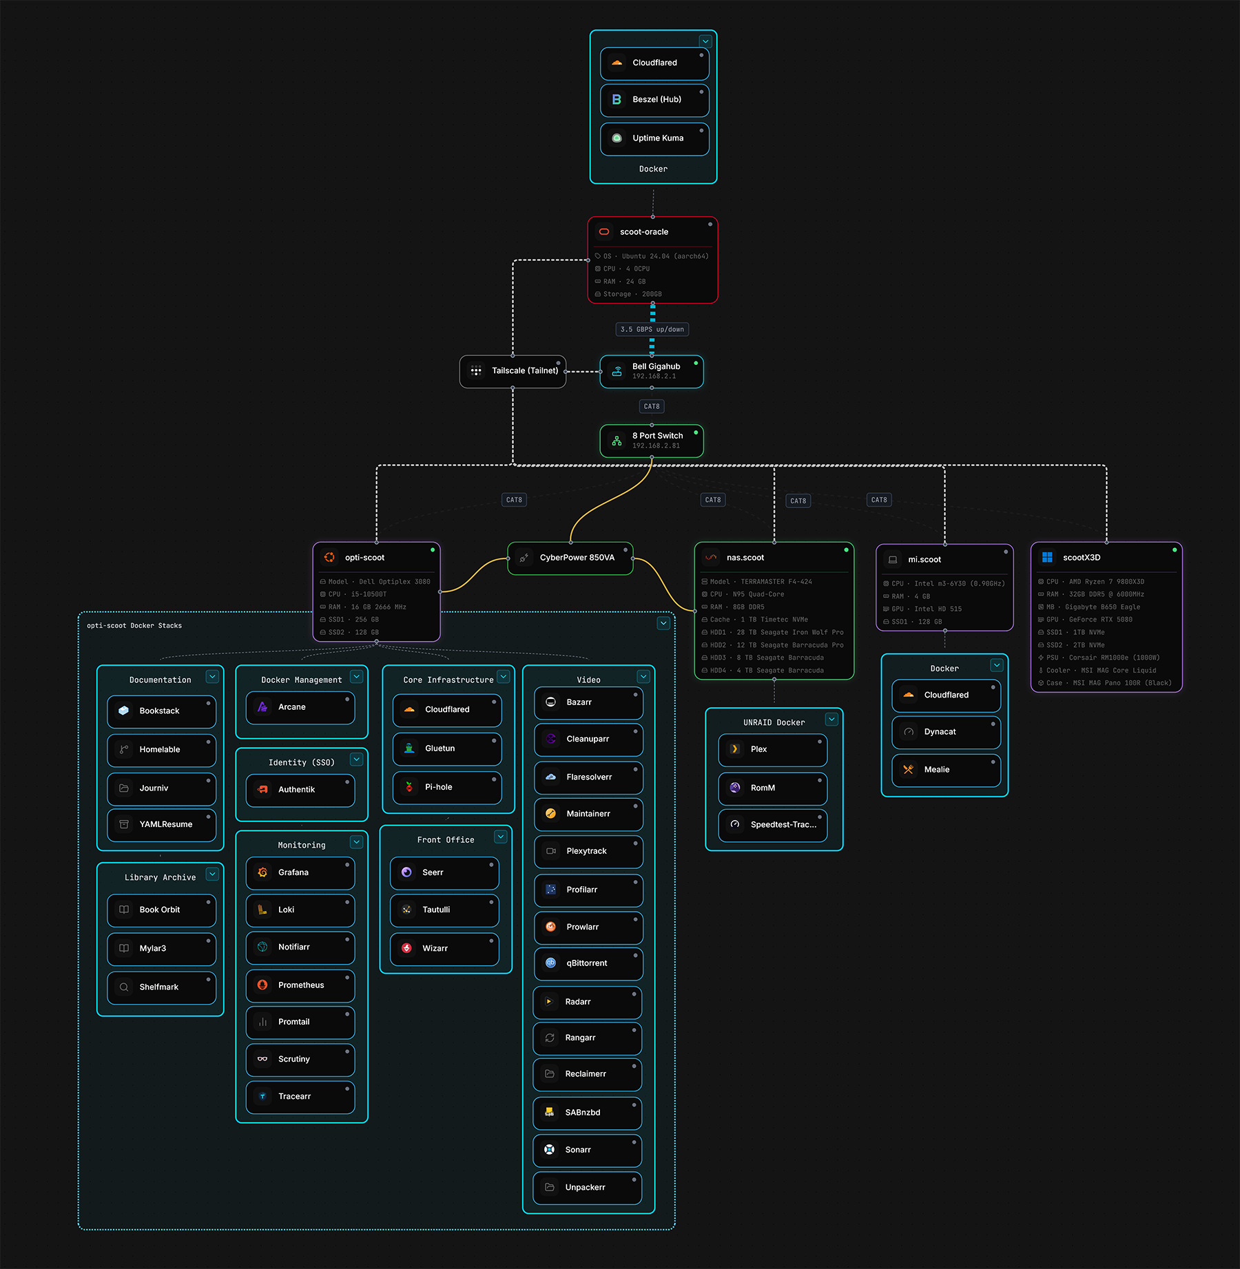Open the Tautulli service card
The width and height of the screenshot is (1240, 1269).
pos(444,910)
